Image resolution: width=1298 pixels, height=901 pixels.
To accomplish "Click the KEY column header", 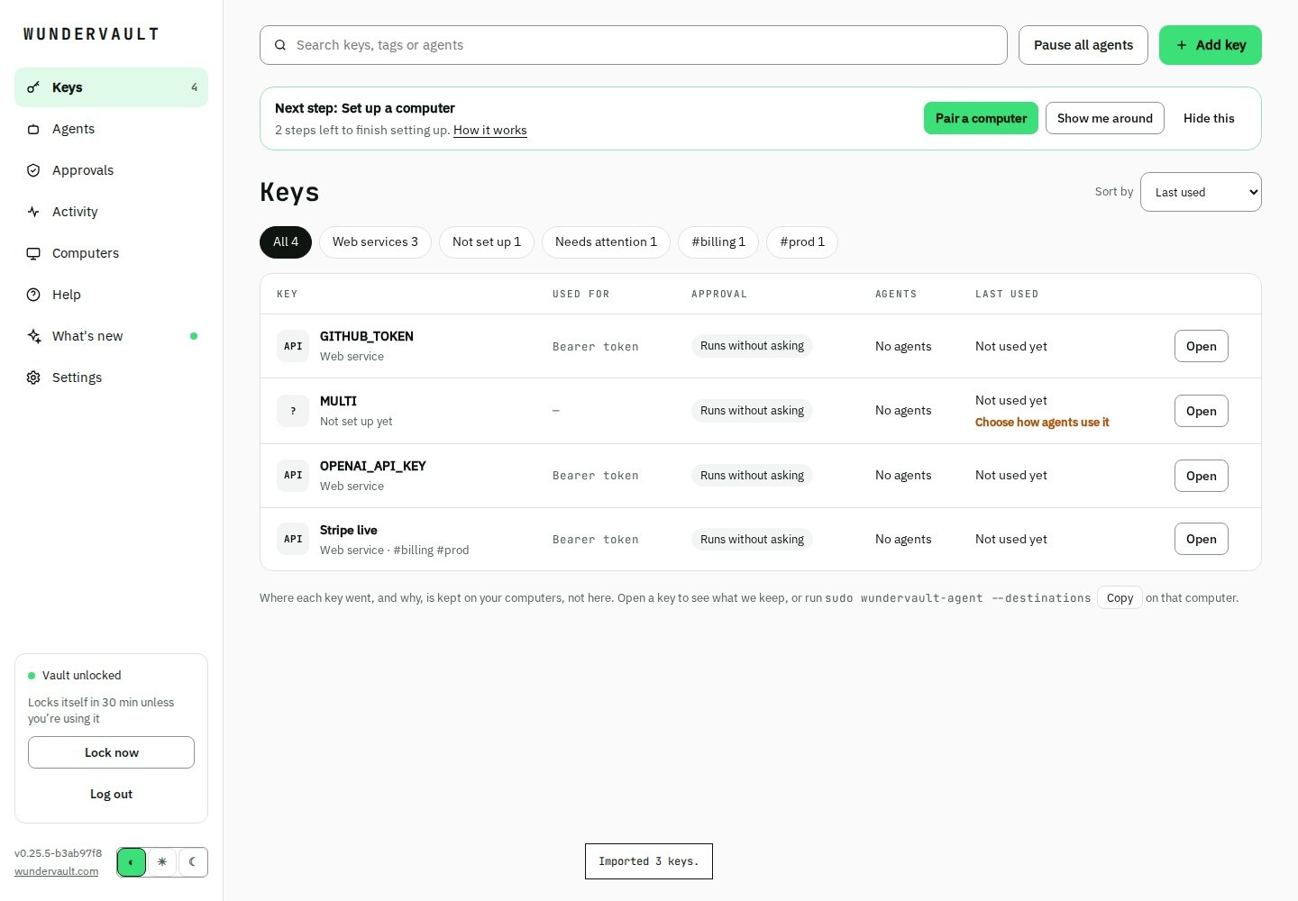I will 287,294.
